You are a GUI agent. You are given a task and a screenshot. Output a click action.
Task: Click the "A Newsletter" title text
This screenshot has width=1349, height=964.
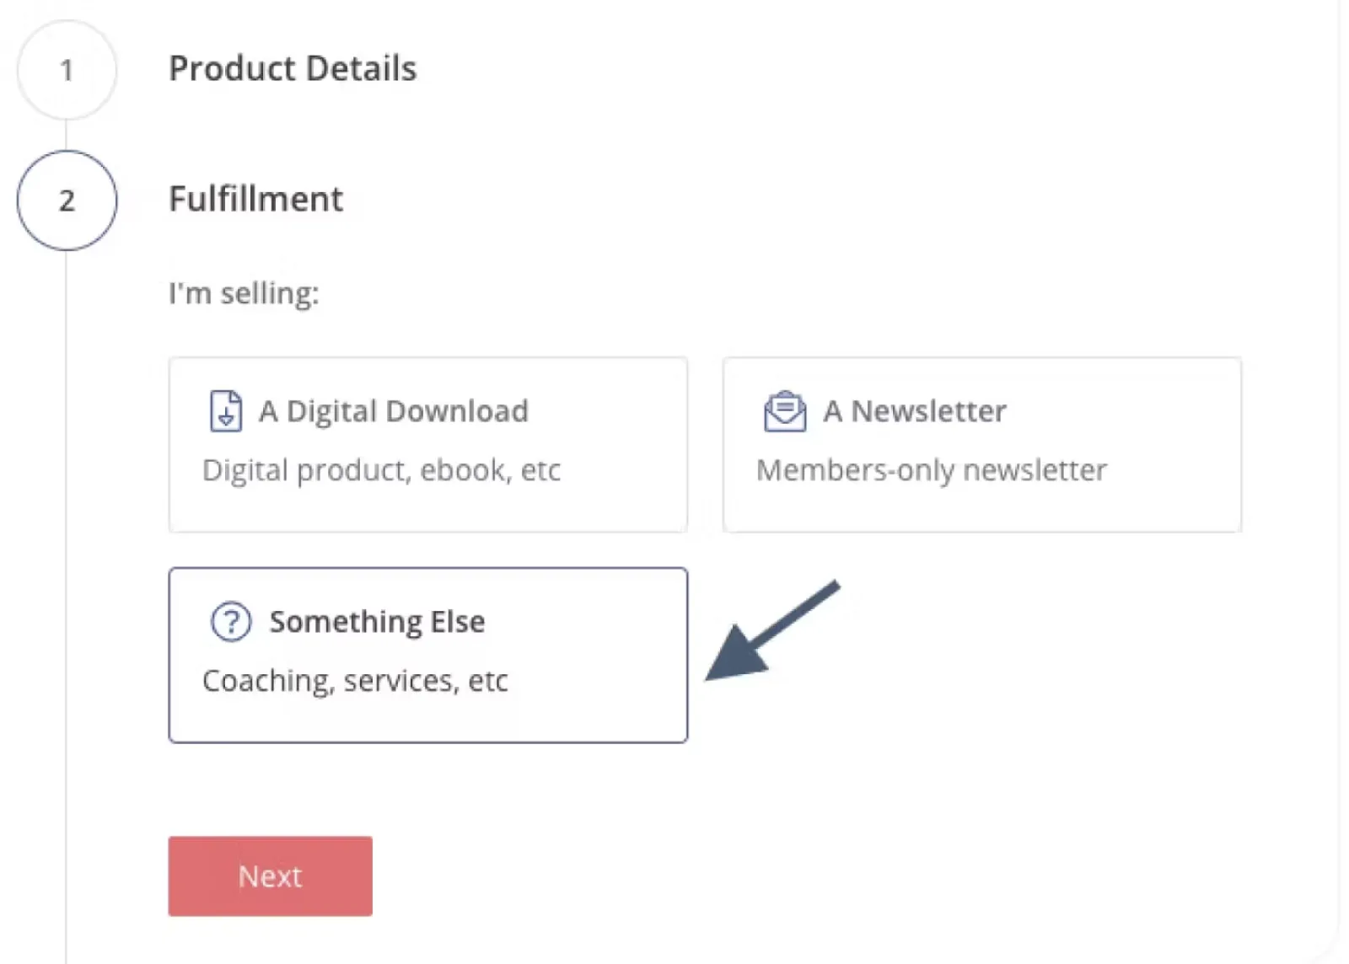click(x=915, y=411)
